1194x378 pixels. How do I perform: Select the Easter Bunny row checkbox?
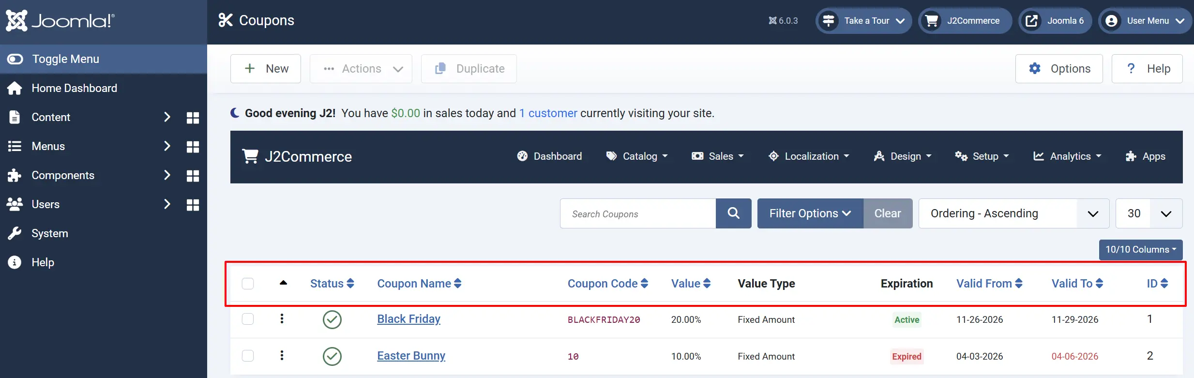coord(248,356)
